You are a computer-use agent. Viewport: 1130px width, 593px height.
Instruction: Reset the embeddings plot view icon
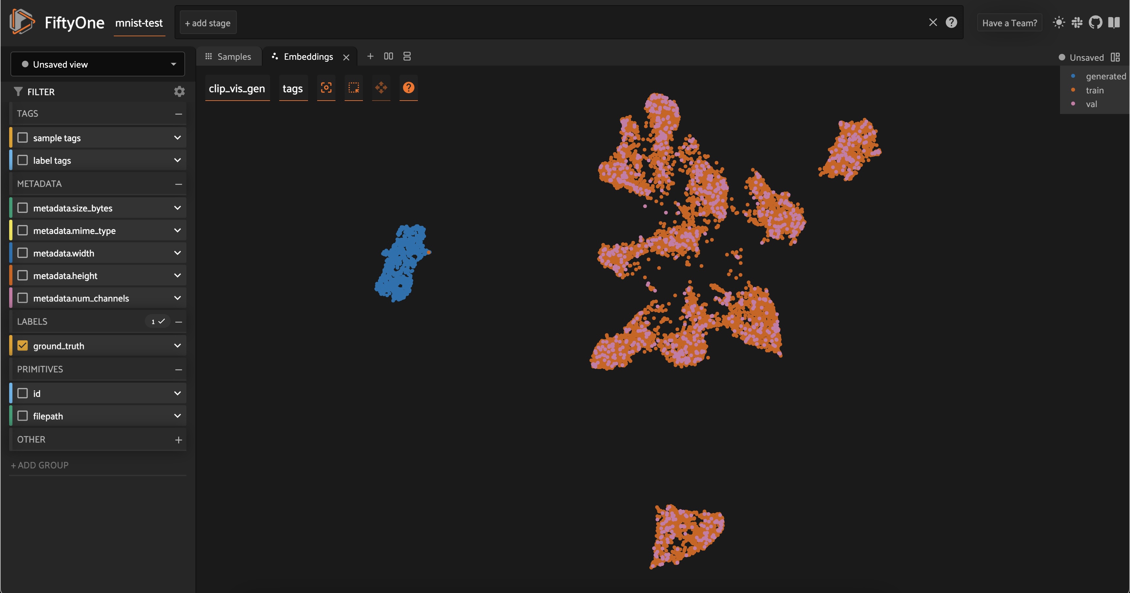pyautogui.click(x=326, y=88)
